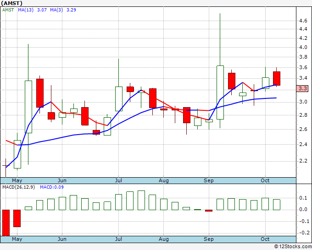Click the MACD(26,12,9) indicator label

(x=18, y=187)
